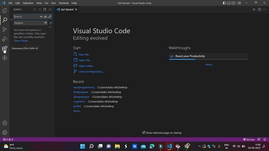This screenshot has width=269, height=151.
Task: Open Boost your Productivity walkthrough
Action: 208,56
